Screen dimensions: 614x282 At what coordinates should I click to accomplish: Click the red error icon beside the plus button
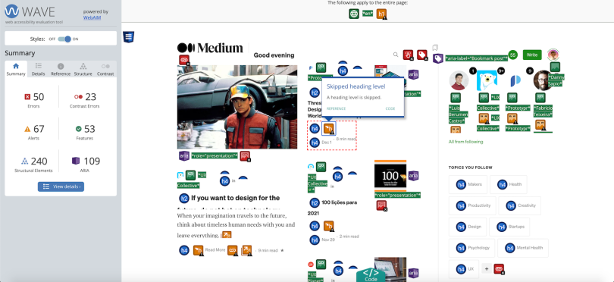pos(499,268)
